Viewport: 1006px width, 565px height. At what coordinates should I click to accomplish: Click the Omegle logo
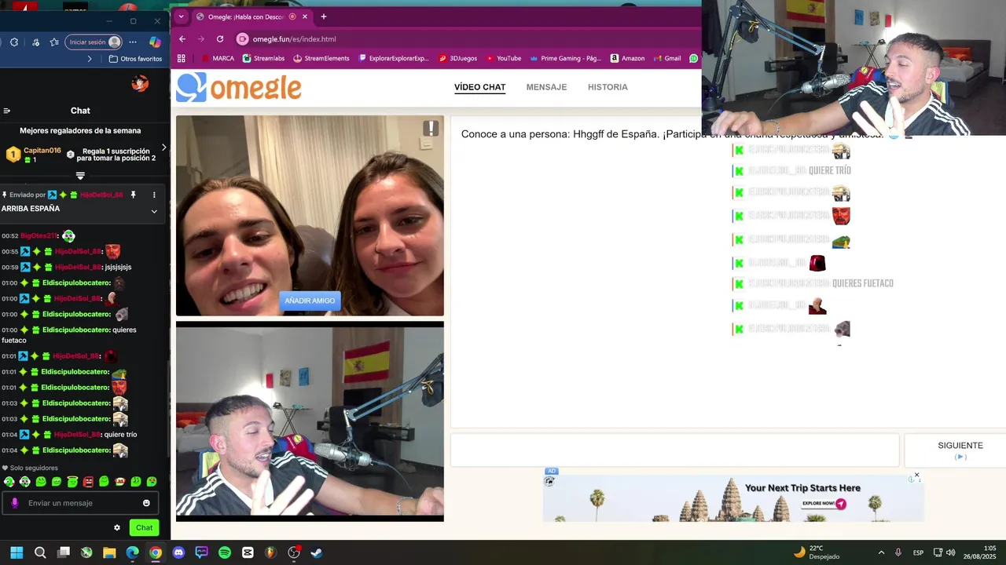239,87
